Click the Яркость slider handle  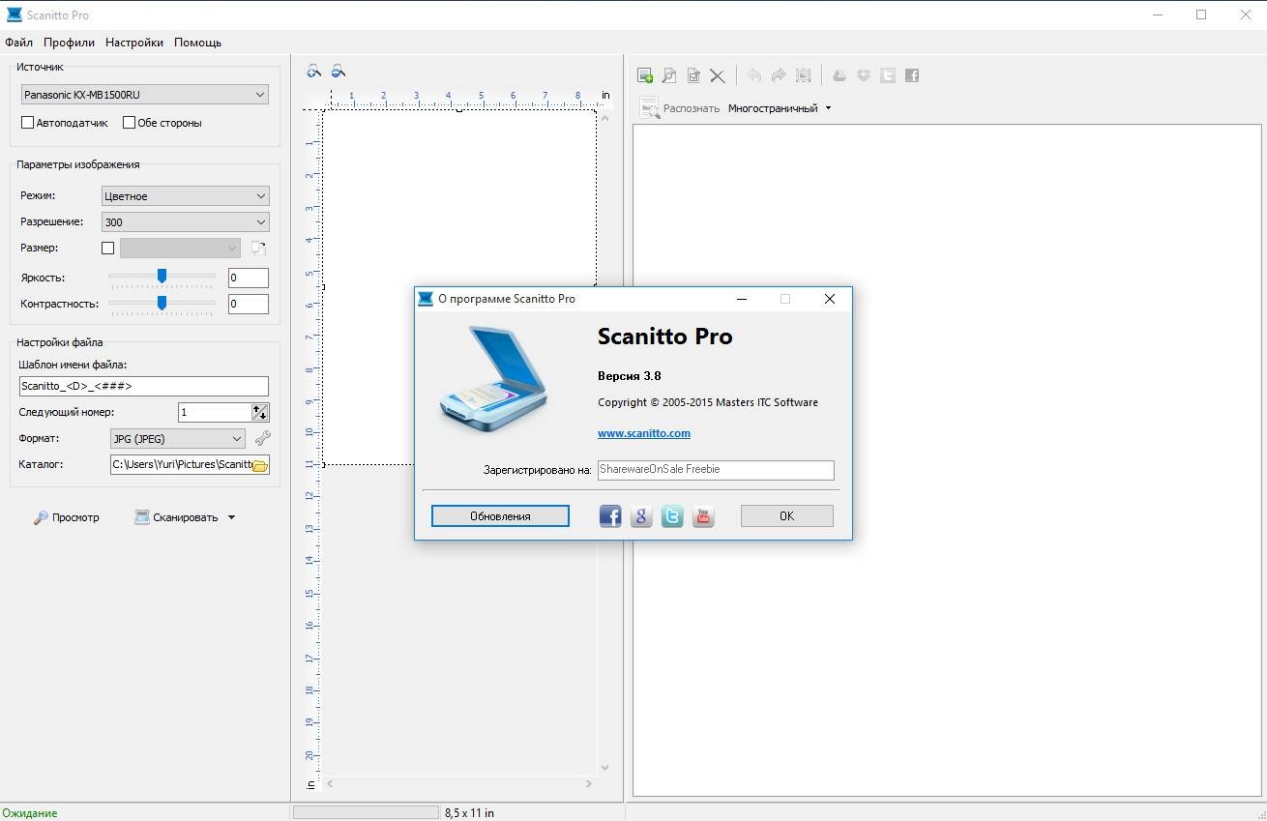162,276
